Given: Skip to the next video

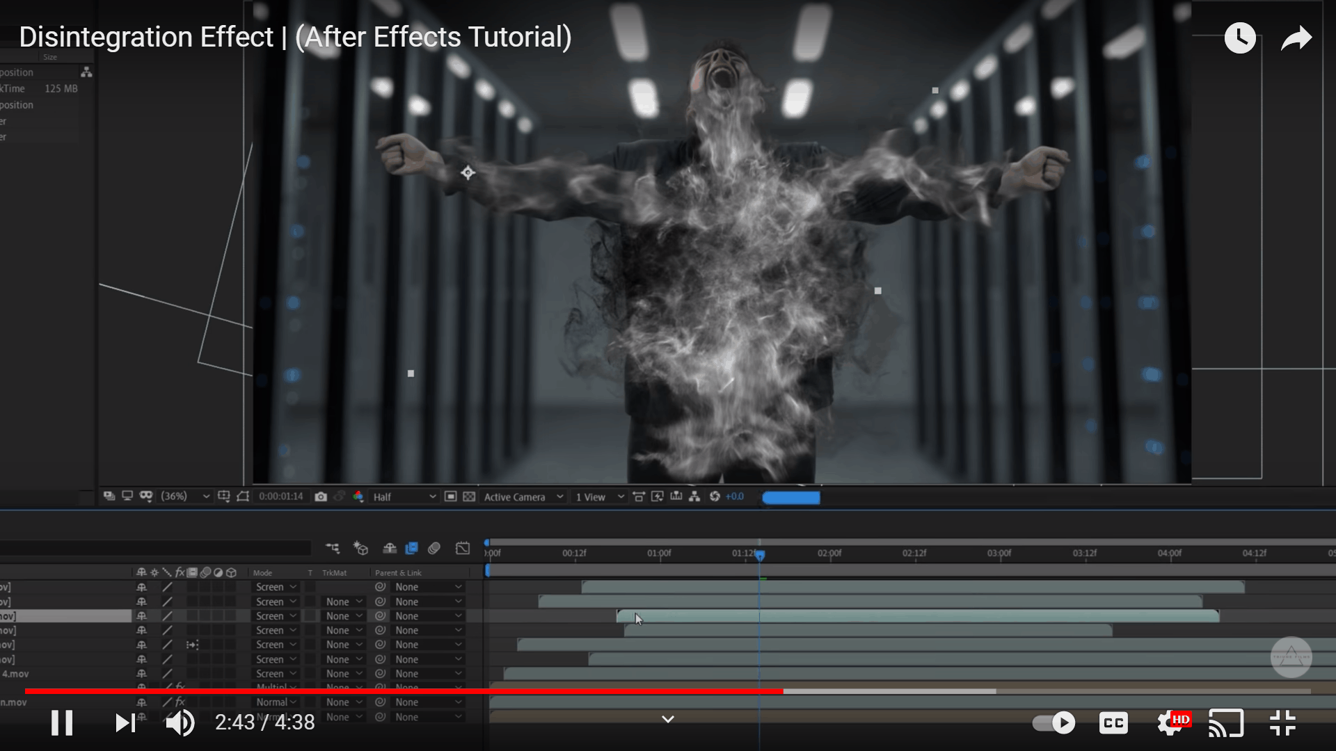Looking at the screenshot, I should point(125,723).
